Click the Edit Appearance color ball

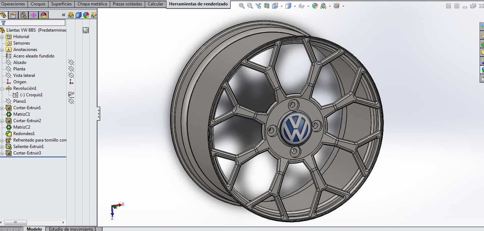pyautogui.click(x=315, y=6)
